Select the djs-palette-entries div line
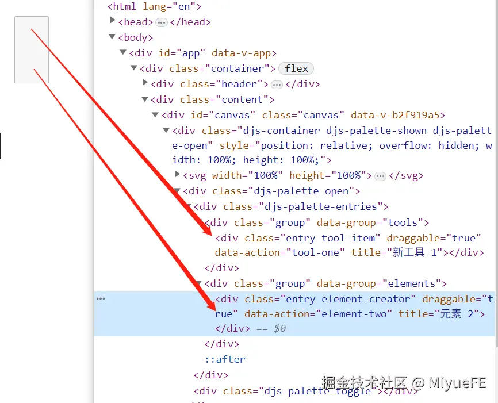This screenshot has width=498, height=403. pyautogui.click(x=291, y=206)
